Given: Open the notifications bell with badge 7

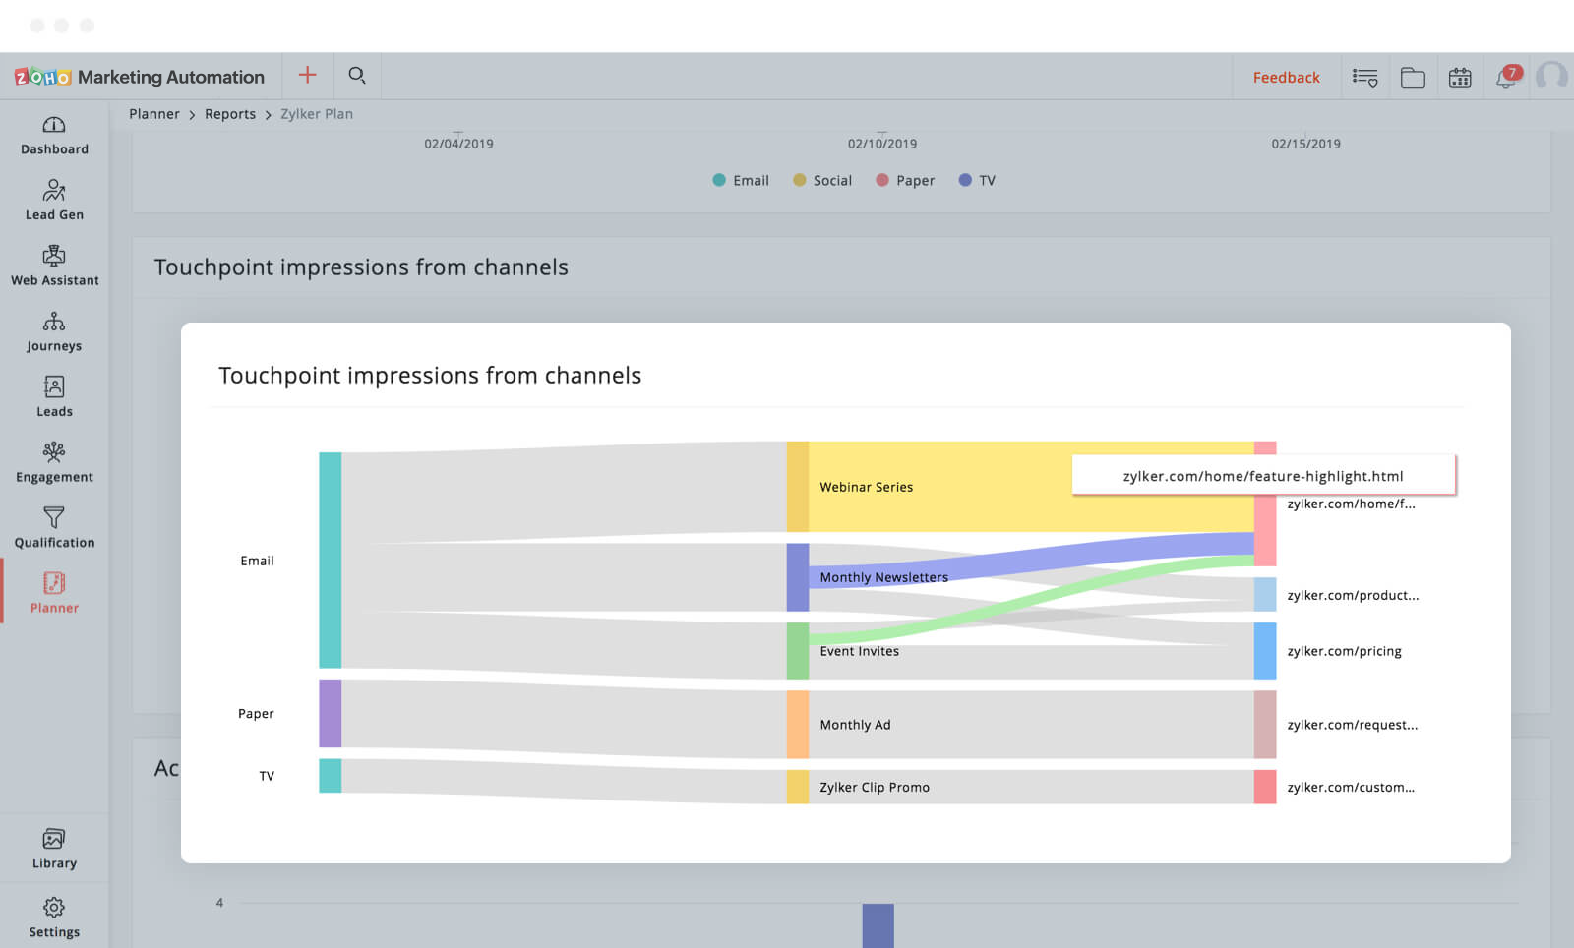Looking at the screenshot, I should pos(1505,76).
